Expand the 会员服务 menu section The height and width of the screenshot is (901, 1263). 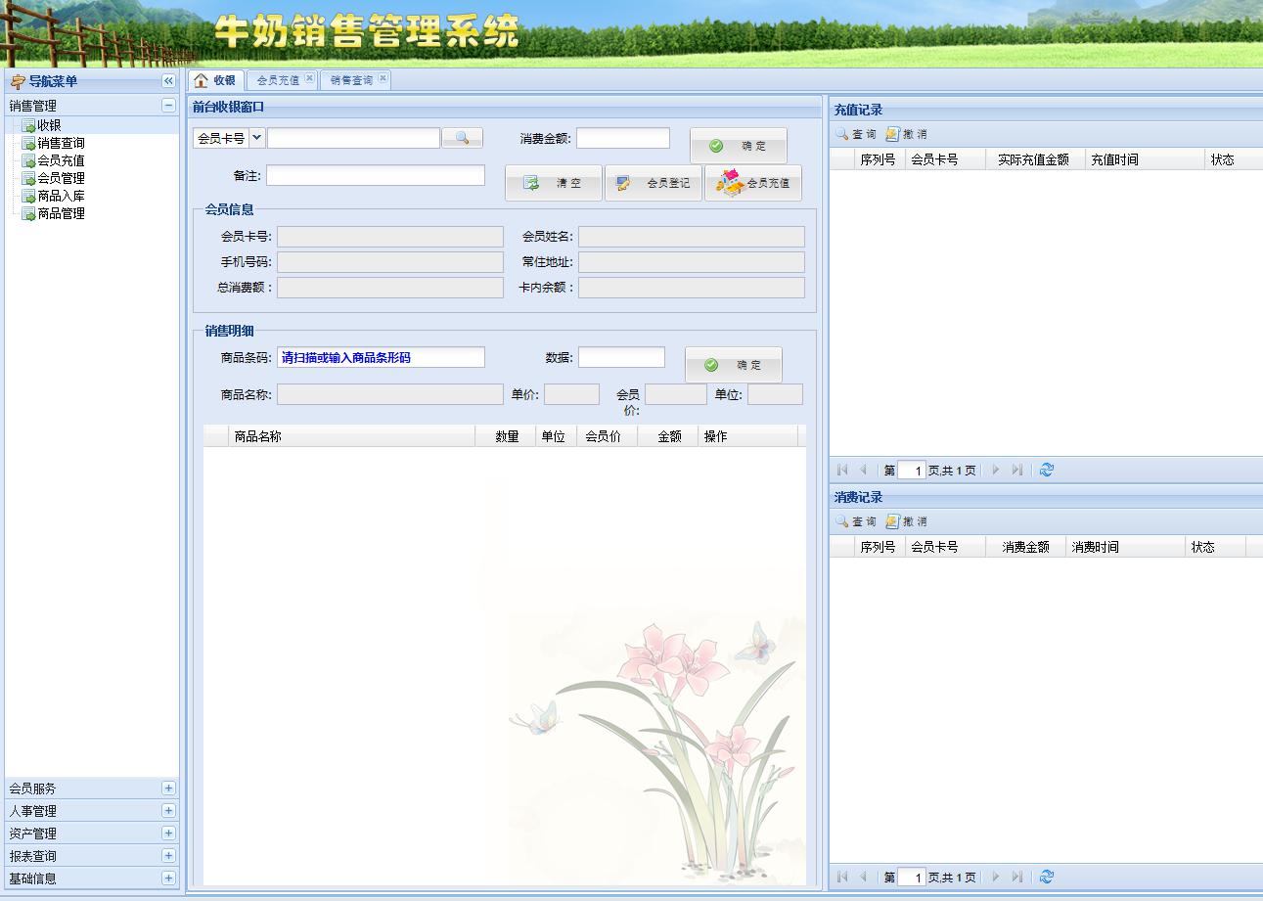tap(168, 788)
